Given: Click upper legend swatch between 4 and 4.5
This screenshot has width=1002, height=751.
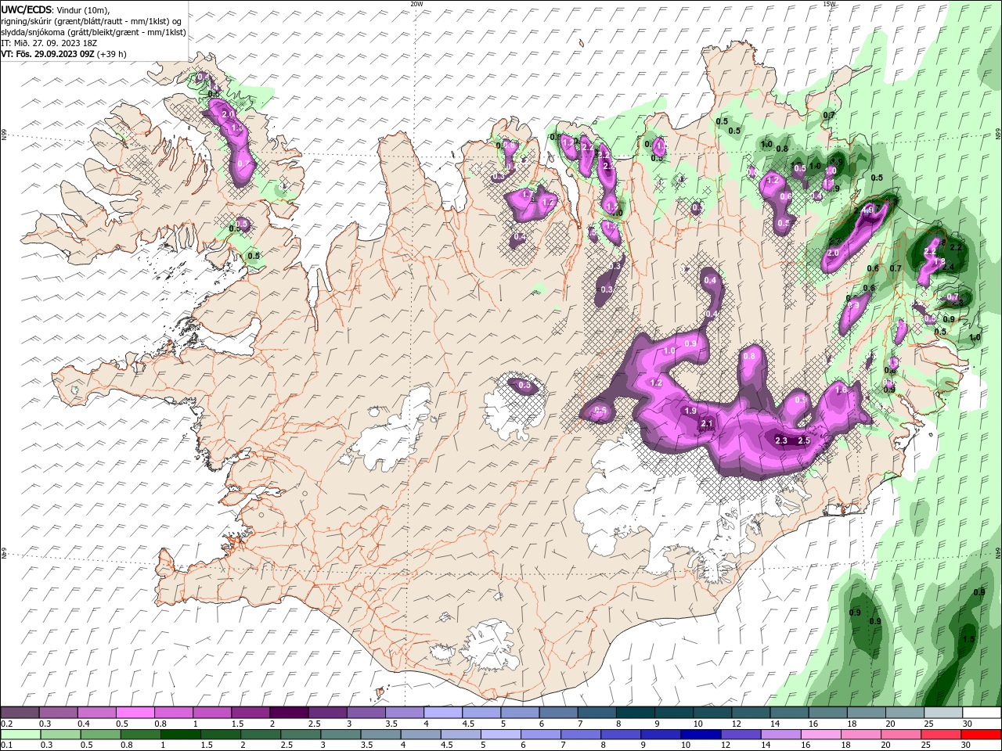Looking at the screenshot, I should tap(443, 713).
